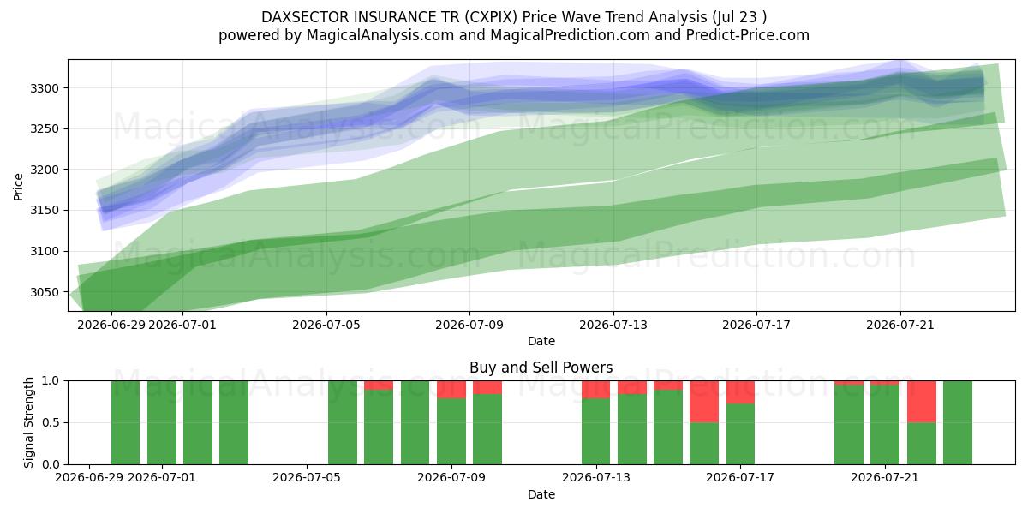Click the 2026-07-17 tick under the price chart

(x=756, y=325)
